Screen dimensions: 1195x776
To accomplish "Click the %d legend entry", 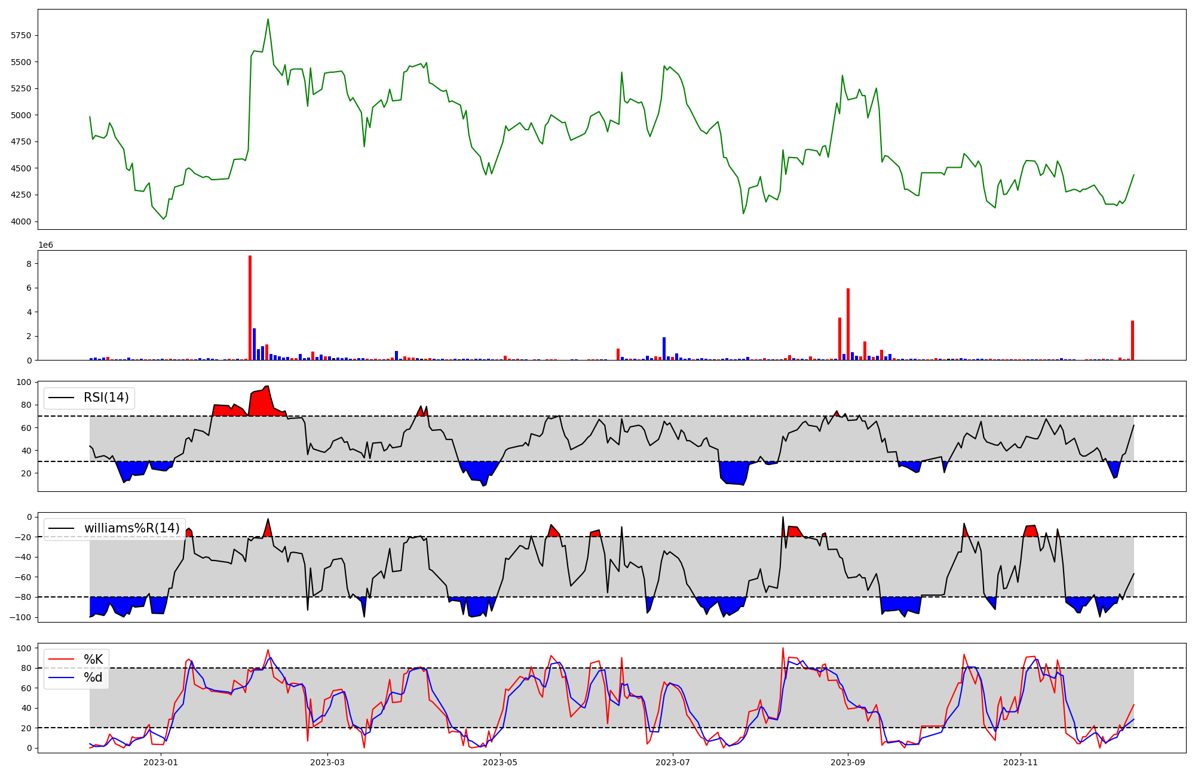I will click(93, 678).
